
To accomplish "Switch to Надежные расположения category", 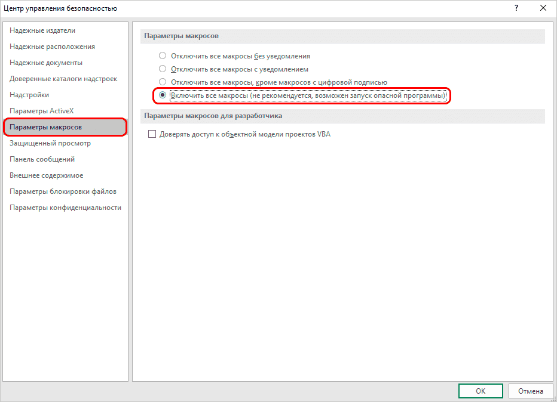I will (x=52, y=47).
